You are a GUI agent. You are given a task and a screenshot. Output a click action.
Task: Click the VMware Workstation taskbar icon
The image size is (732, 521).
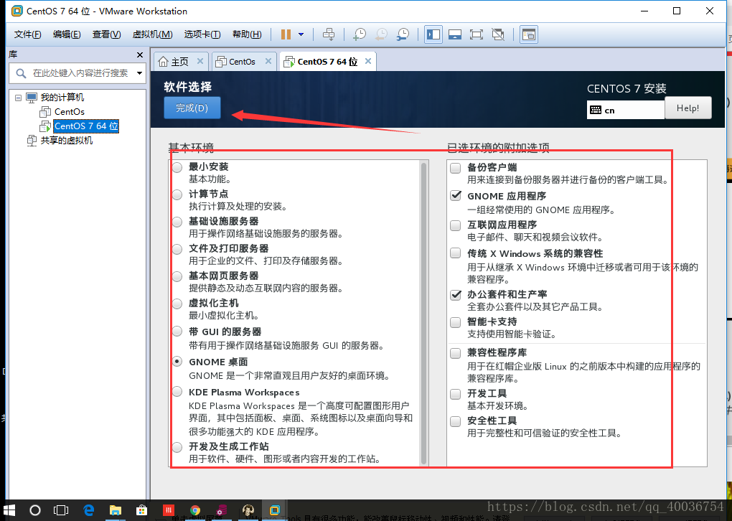[275, 510]
